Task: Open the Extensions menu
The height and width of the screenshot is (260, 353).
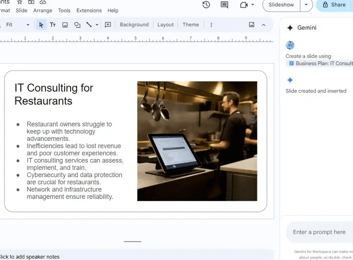Action: (x=89, y=10)
